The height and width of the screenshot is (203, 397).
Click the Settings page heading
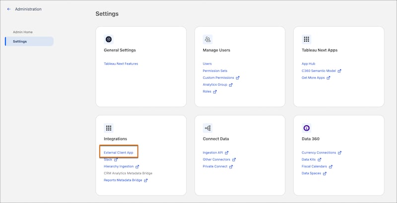click(107, 14)
